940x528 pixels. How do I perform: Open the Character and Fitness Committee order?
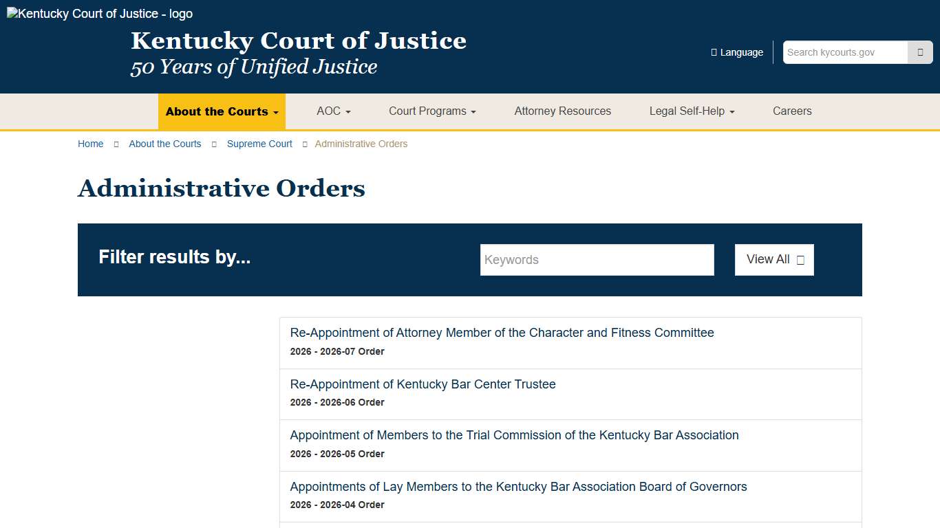502,333
